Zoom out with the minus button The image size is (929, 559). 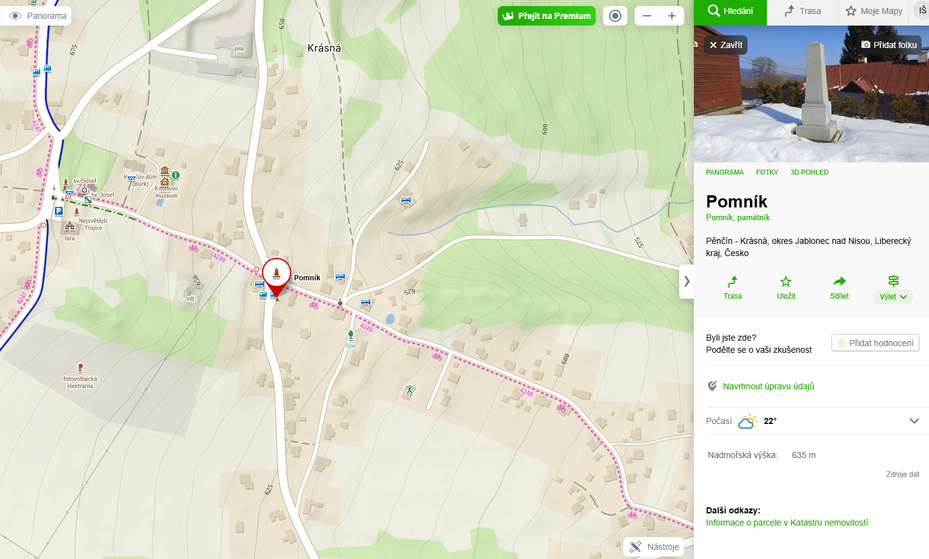click(647, 16)
